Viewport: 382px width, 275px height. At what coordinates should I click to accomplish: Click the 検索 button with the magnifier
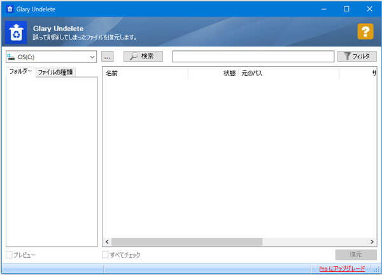143,57
